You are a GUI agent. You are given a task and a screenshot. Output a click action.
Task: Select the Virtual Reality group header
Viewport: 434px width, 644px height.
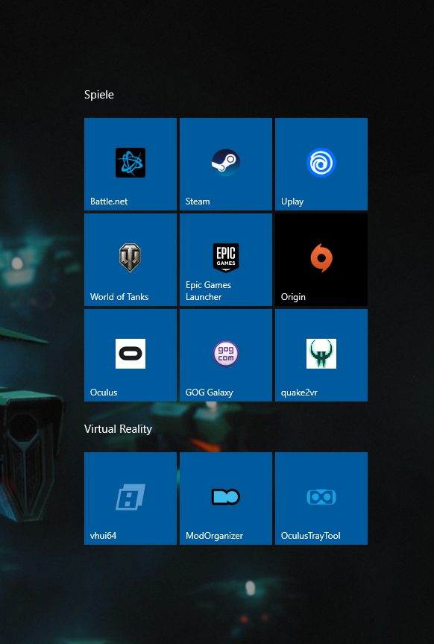[x=119, y=429]
